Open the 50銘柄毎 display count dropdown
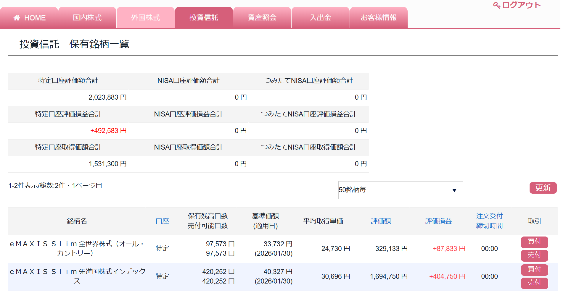This screenshot has width=566, height=298. tap(400, 190)
